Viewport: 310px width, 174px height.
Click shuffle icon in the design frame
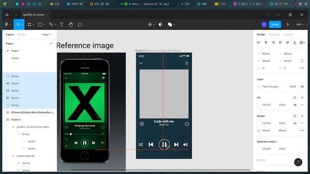[140, 145]
